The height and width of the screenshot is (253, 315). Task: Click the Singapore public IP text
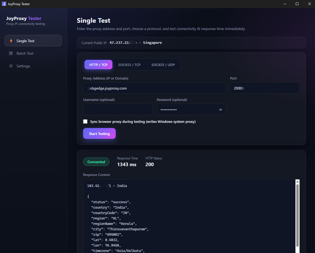click(x=136, y=43)
